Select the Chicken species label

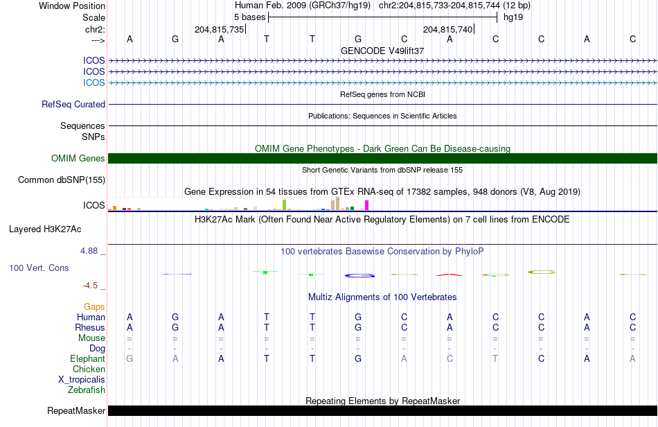click(89, 369)
